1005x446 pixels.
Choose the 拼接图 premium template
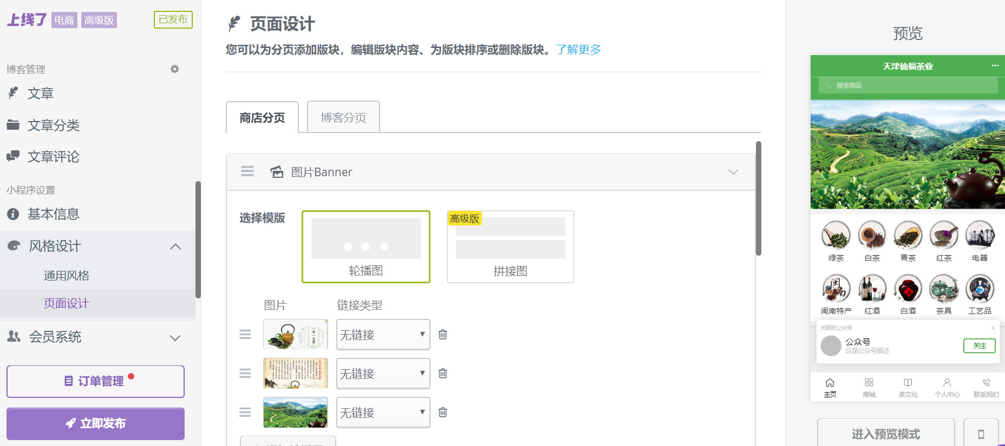coord(510,247)
